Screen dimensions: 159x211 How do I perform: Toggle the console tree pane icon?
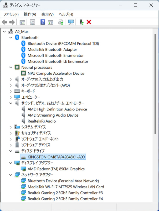point(22,22)
